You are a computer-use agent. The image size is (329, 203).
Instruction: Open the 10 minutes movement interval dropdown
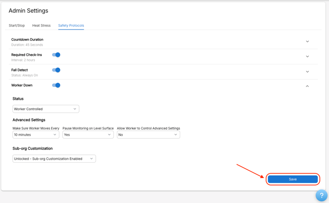click(36, 135)
